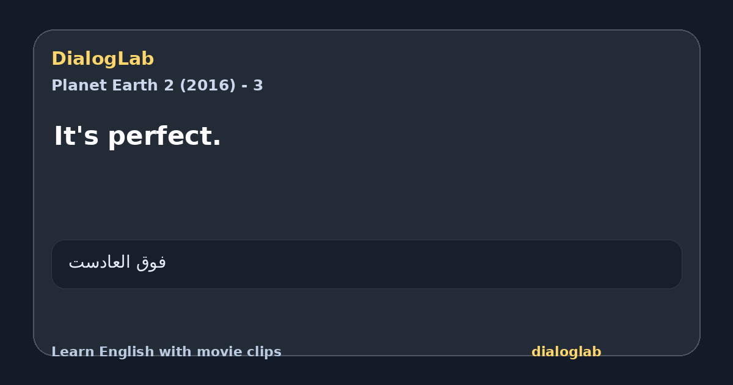The image size is (733, 385).
Task: Open the Planet Earth 2 (2016) - 3 heading
Action: click(157, 86)
